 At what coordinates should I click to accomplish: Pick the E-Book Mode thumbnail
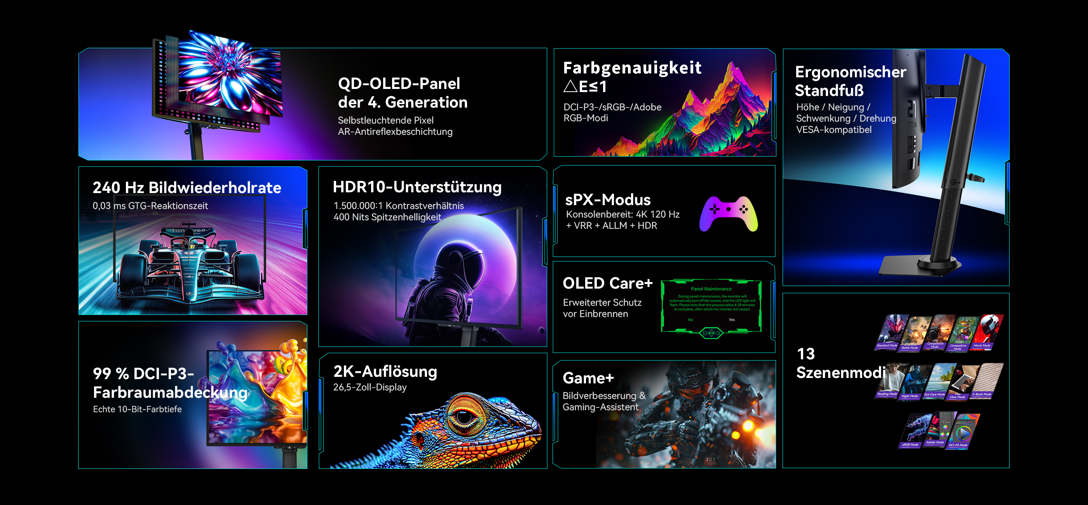[986, 381]
